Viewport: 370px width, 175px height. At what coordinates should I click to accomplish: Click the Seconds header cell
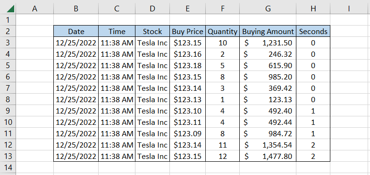pyautogui.click(x=313, y=31)
